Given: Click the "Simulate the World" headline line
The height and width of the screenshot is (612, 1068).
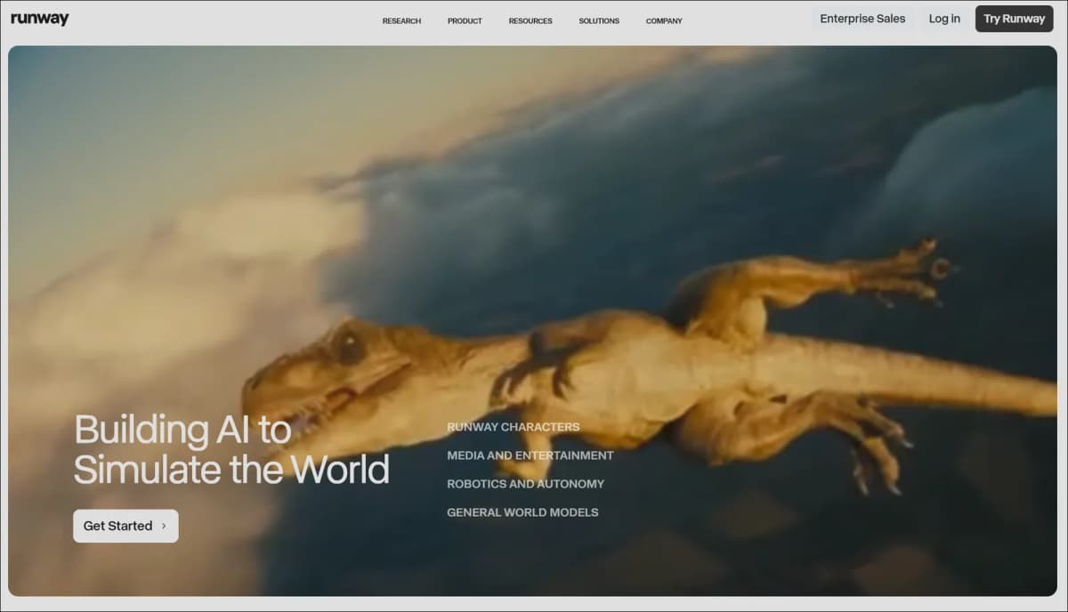Looking at the screenshot, I should (231, 470).
